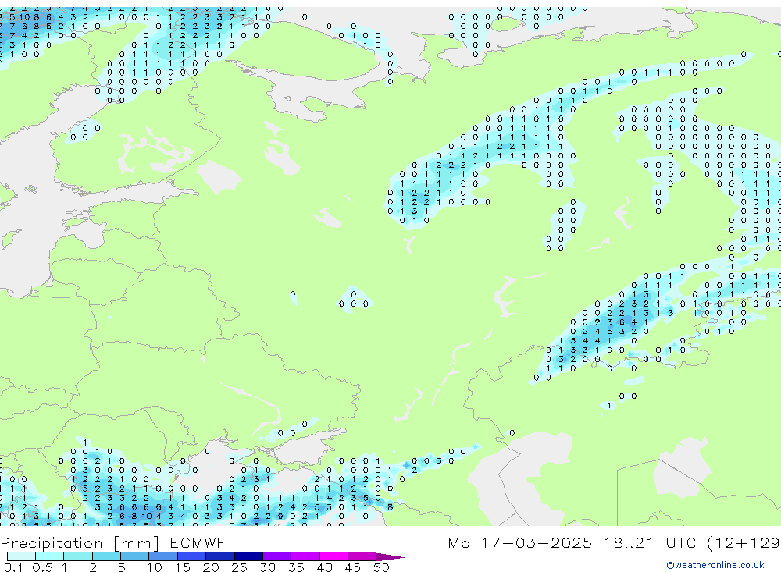Select the 2–5 mm legend color swatch
The height and width of the screenshot is (572, 781).
[106, 556]
